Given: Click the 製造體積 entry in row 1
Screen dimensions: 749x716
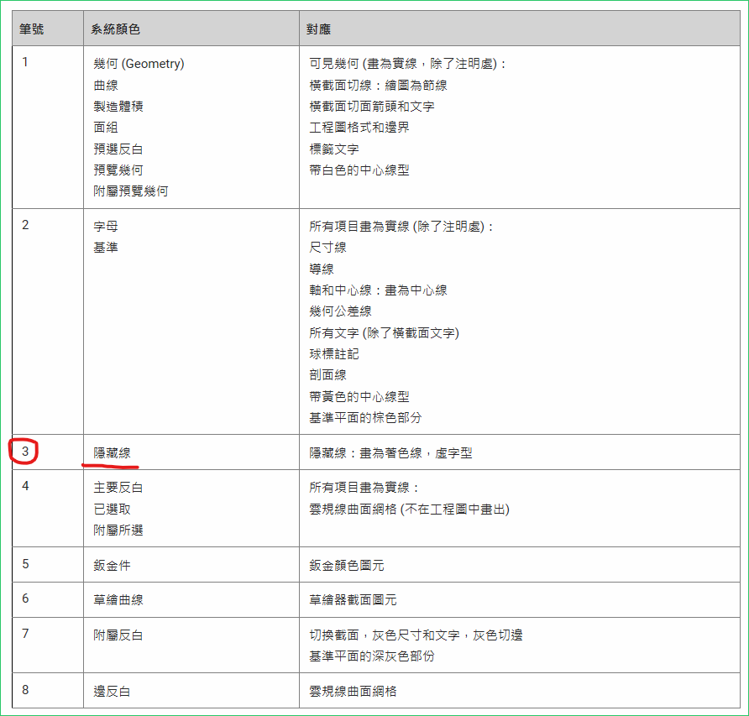Looking at the screenshot, I should (118, 107).
